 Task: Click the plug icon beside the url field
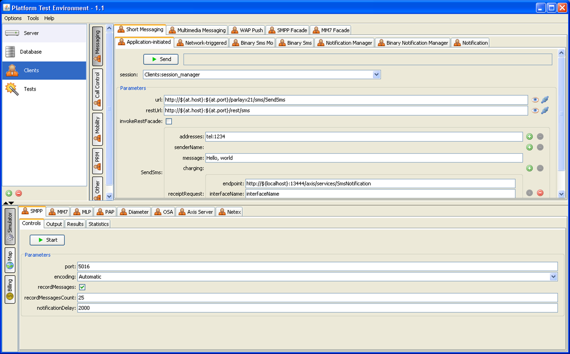(x=545, y=99)
